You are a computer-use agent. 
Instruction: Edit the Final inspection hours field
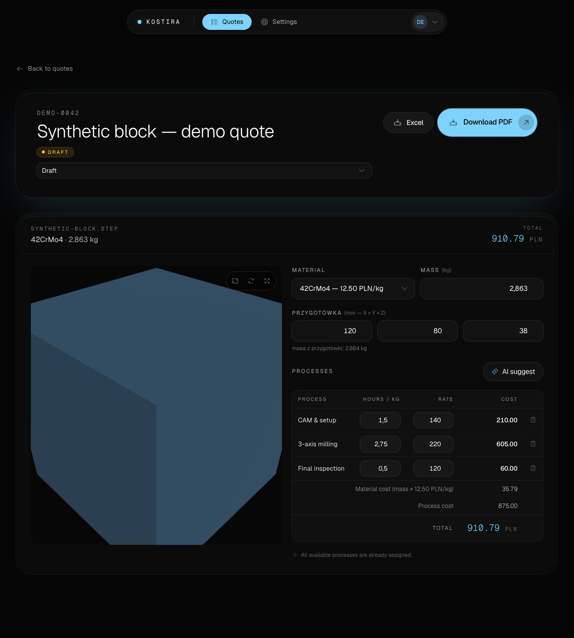click(380, 468)
